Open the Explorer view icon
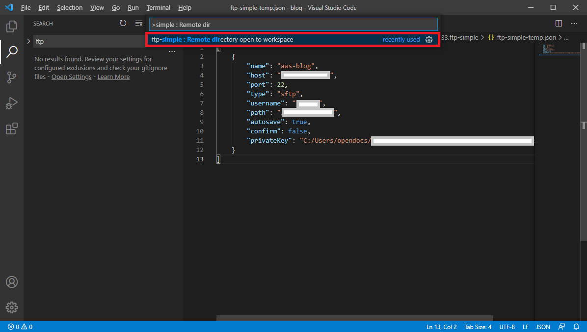587x332 pixels. (11, 26)
